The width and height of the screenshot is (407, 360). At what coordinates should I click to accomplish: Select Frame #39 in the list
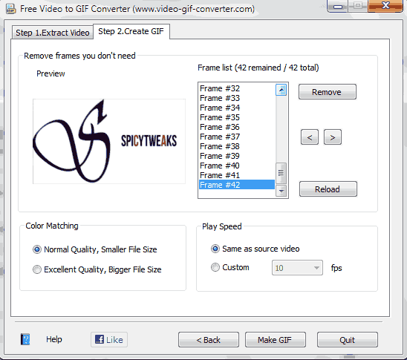237,156
